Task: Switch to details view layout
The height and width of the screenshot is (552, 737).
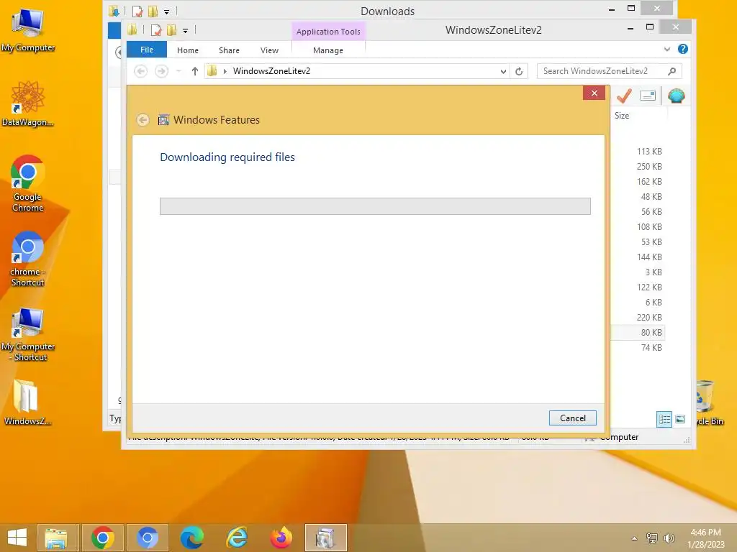Action: [664, 419]
